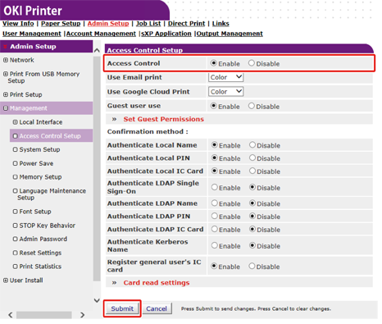The height and width of the screenshot is (324, 382).
Task: Select Enable for Authenticate LDAP PIN
Action: pos(215,216)
